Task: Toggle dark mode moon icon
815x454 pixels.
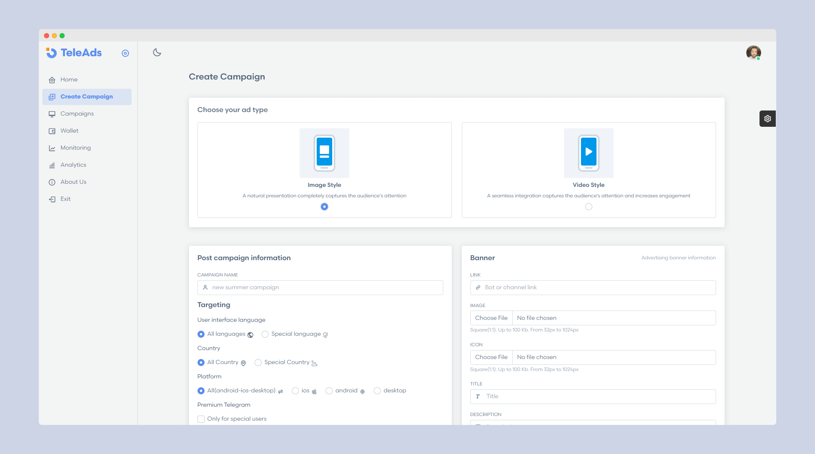Action: [x=157, y=52]
